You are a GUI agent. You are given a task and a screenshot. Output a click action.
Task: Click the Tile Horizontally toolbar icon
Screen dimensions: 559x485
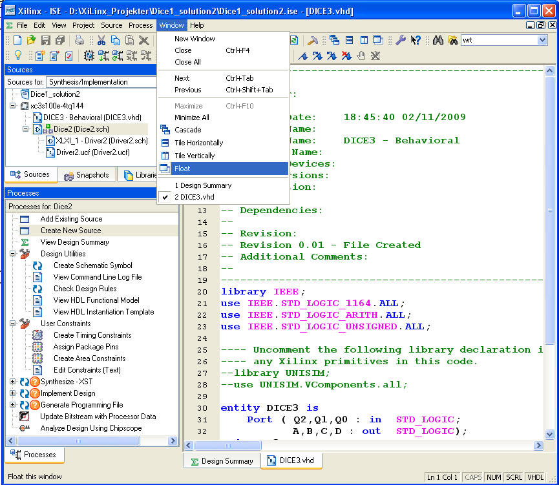click(x=350, y=40)
